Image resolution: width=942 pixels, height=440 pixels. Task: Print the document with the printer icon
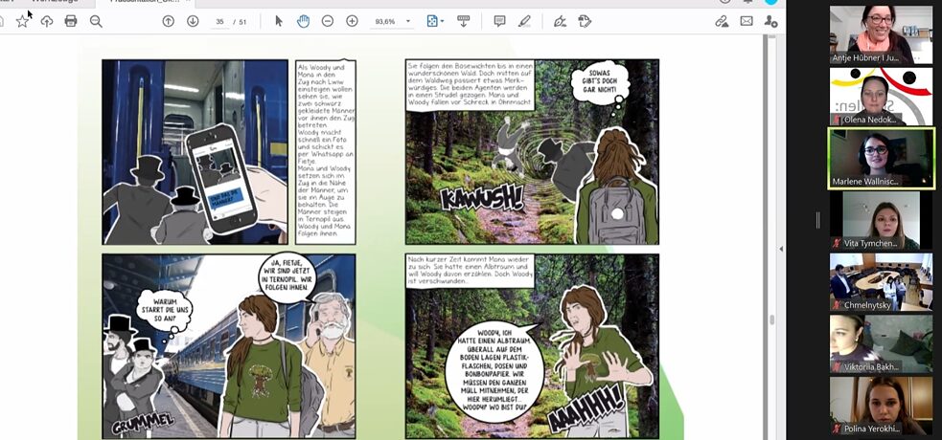click(71, 22)
